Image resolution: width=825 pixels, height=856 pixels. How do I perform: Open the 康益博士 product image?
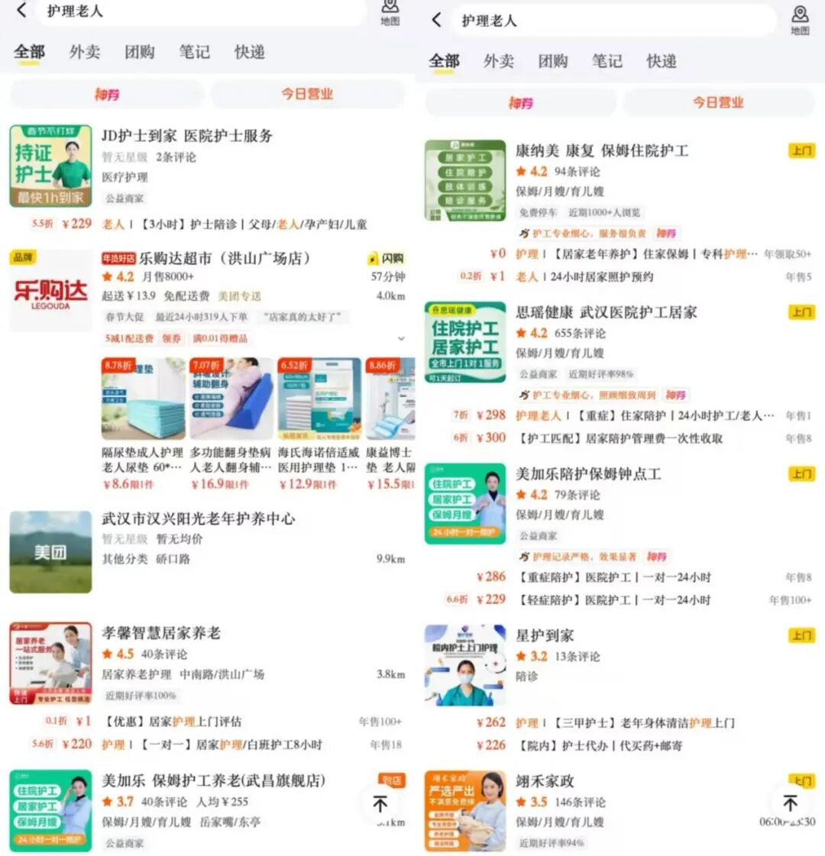click(x=390, y=399)
